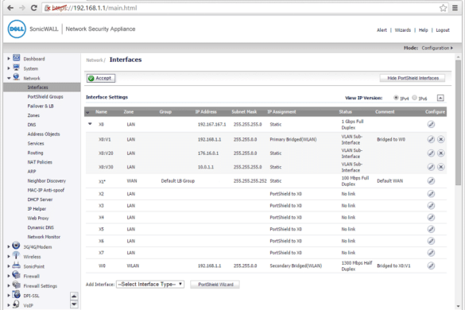This screenshot has width=465, height=310.
Task: Bookmark this page with the star
Action: (x=443, y=8)
